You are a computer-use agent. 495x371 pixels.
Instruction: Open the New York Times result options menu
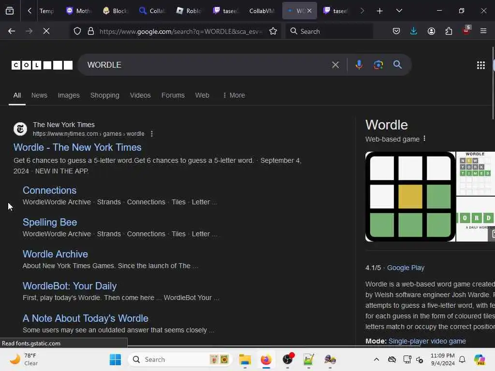coord(152,134)
